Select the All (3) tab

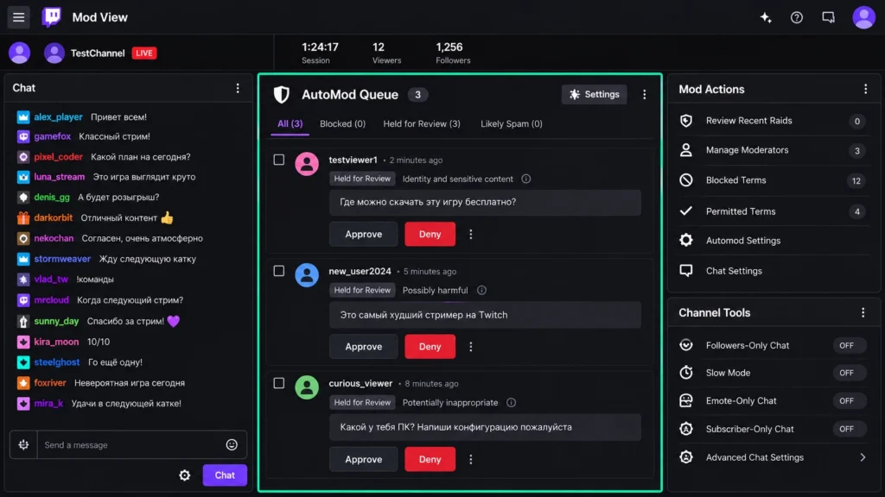coord(290,124)
